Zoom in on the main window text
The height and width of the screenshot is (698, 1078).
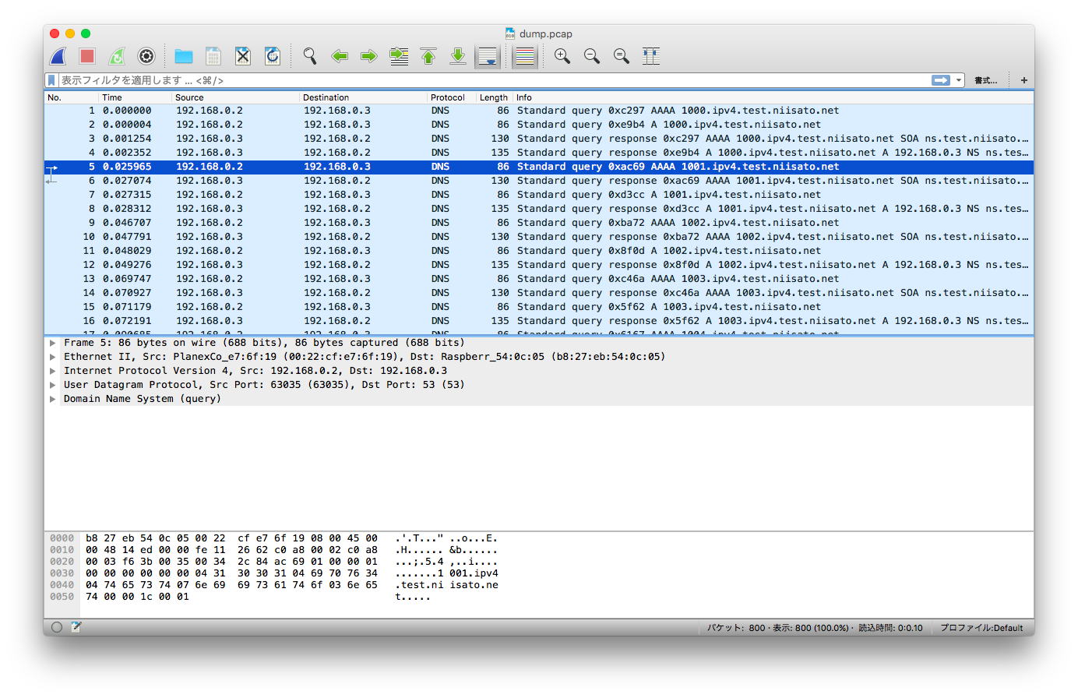(562, 56)
